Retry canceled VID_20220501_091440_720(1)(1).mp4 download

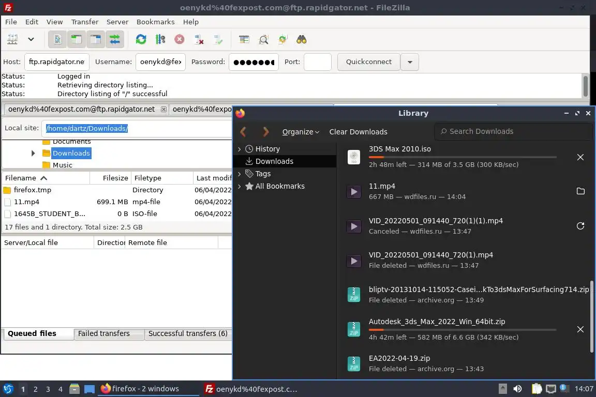click(580, 226)
